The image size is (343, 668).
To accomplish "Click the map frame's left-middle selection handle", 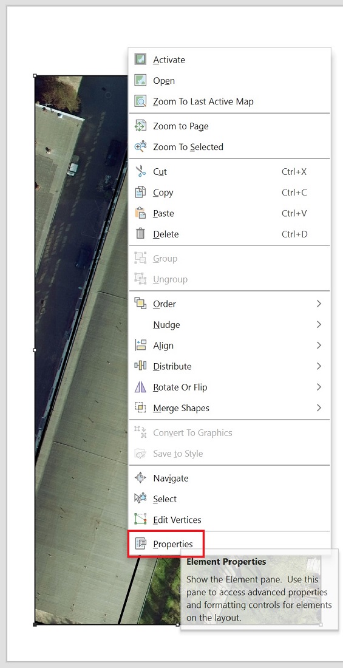I will (x=35, y=350).
